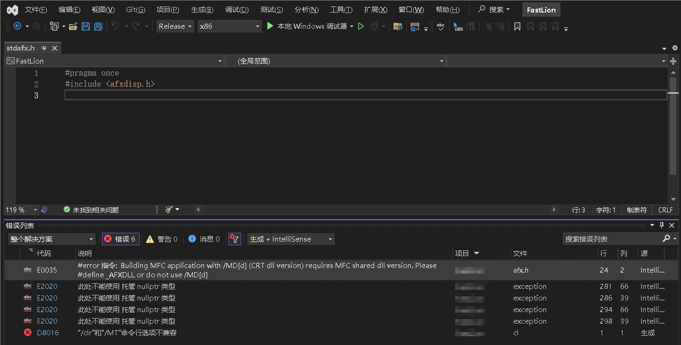The width and height of the screenshot is (681, 345).
Task: Toggle the Messages 0 filter button
Action: pos(204,239)
